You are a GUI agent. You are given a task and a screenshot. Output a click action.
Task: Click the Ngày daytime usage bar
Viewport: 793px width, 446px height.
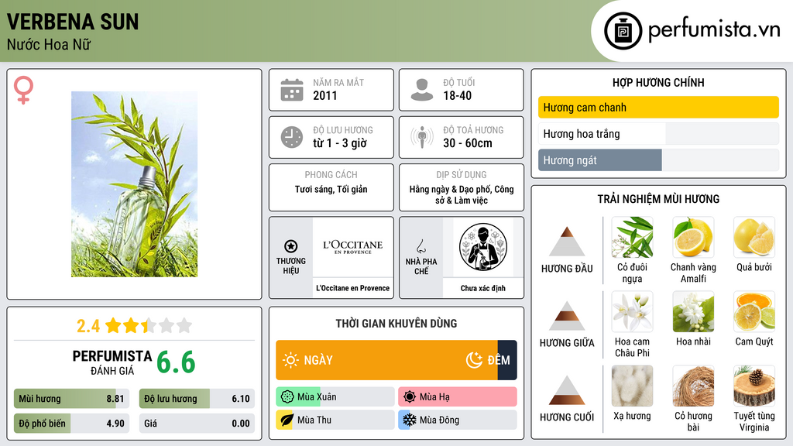pyautogui.click(x=387, y=360)
